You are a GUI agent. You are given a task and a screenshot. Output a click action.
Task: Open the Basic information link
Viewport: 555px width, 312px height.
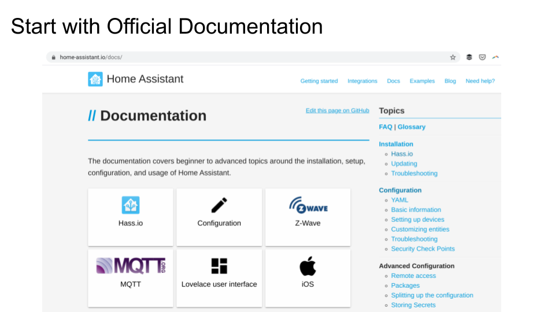(416, 210)
